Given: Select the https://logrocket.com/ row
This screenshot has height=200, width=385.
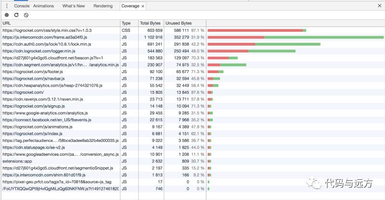Looking at the screenshot, I should pyautogui.click(x=193, y=92).
